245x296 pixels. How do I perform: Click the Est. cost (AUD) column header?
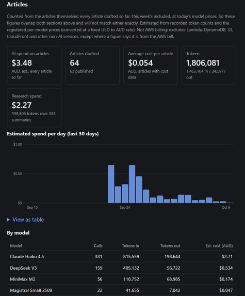219,246
